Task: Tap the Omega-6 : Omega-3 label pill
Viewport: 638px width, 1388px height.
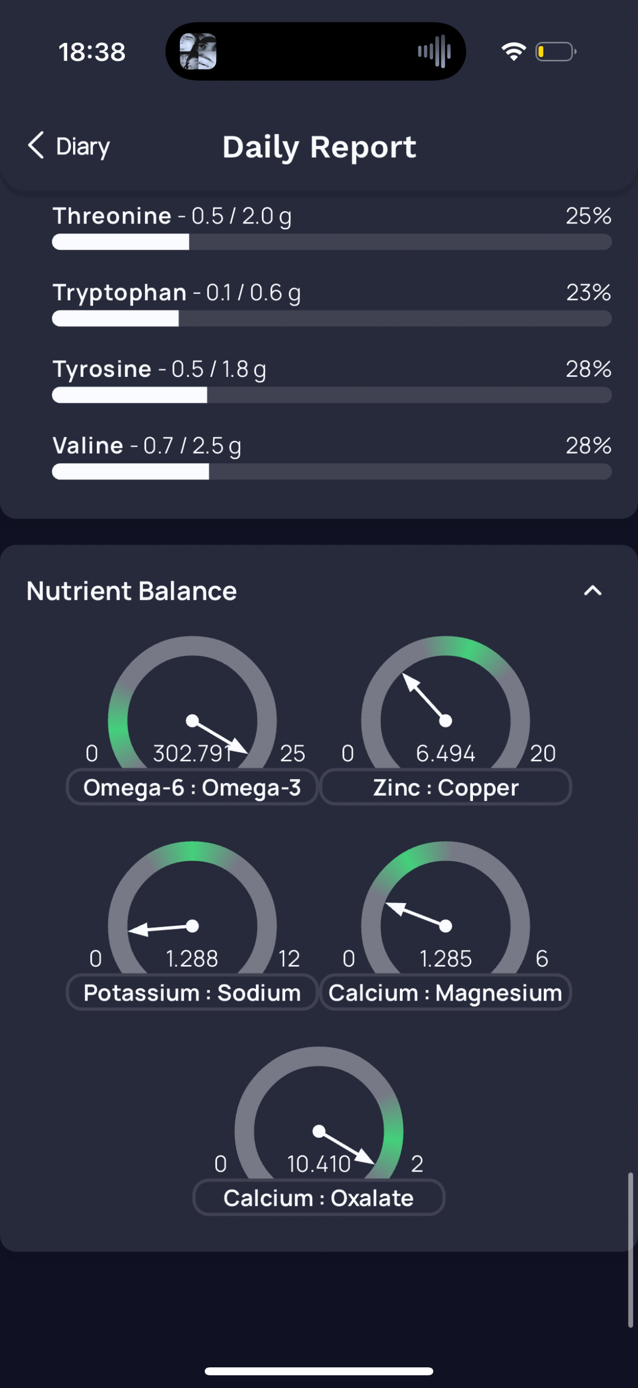Action: [x=192, y=787]
